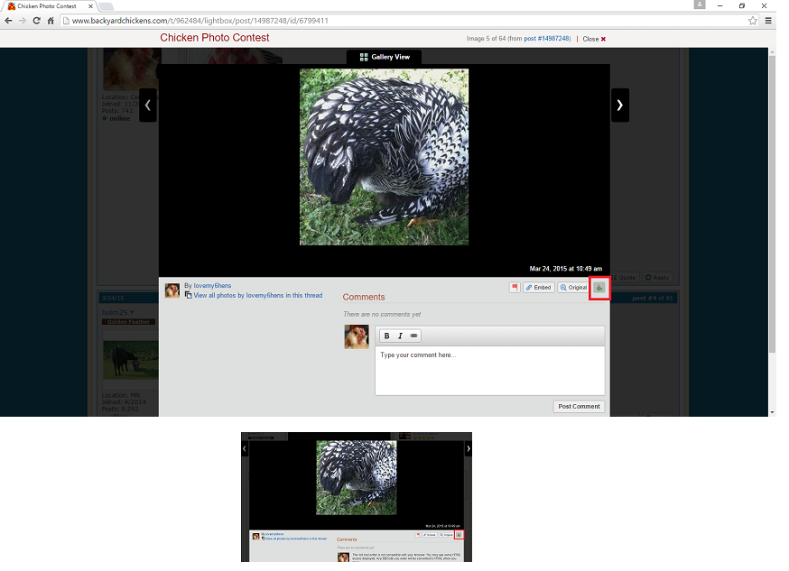
Task: Go to previous image with left arrow
Action: coord(149,105)
